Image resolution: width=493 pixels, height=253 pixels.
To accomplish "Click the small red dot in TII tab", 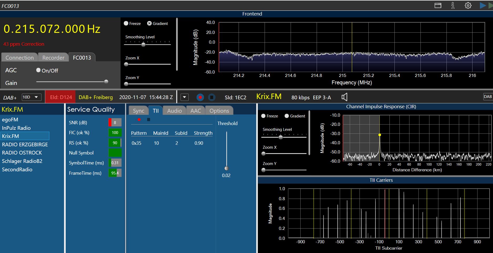I will point(139,120).
